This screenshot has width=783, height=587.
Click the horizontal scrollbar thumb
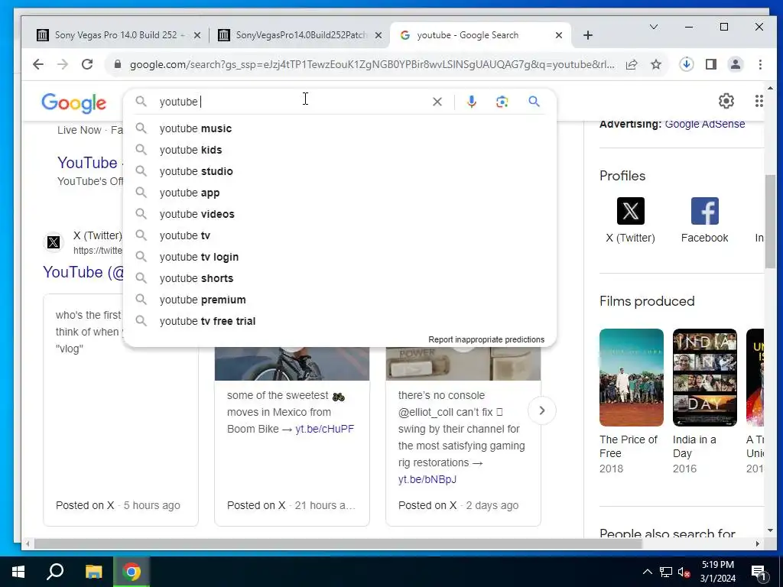[339, 543]
